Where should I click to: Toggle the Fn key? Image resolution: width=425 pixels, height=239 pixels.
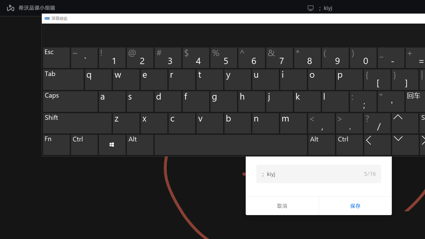(56, 145)
